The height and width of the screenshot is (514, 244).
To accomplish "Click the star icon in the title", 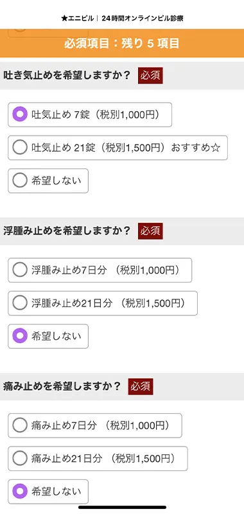I will [64, 19].
